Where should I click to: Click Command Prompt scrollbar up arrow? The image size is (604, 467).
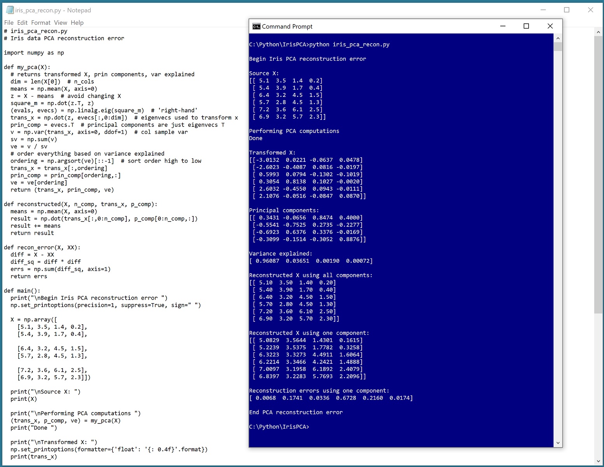click(x=558, y=38)
